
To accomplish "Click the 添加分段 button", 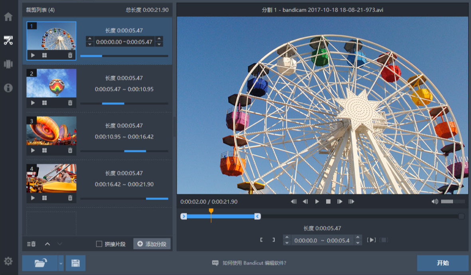I will (152, 244).
